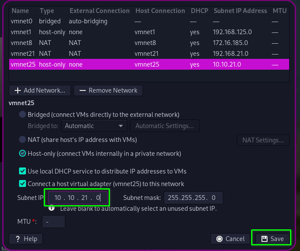
Task: Select the Host-only network radio option
Action: 22,154
